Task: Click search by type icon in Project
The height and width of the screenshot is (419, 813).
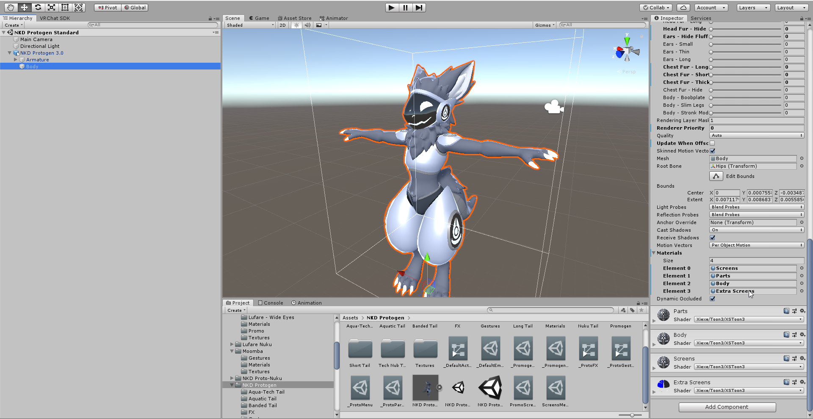Action: [x=623, y=310]
